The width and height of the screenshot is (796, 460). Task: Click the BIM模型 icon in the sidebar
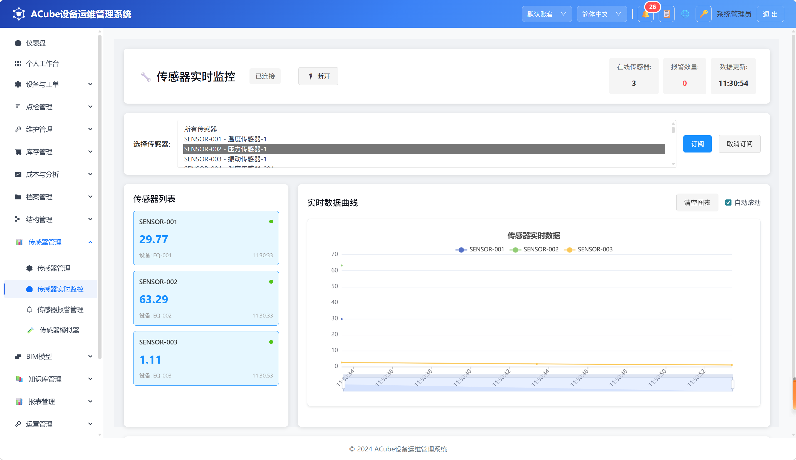click(x=18, y=356)
